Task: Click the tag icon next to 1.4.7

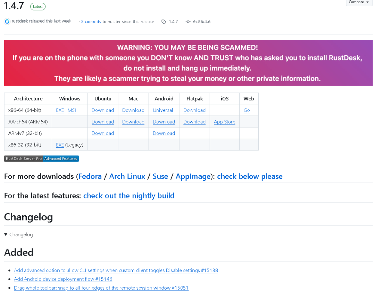Action: click(x=164, y=22)
